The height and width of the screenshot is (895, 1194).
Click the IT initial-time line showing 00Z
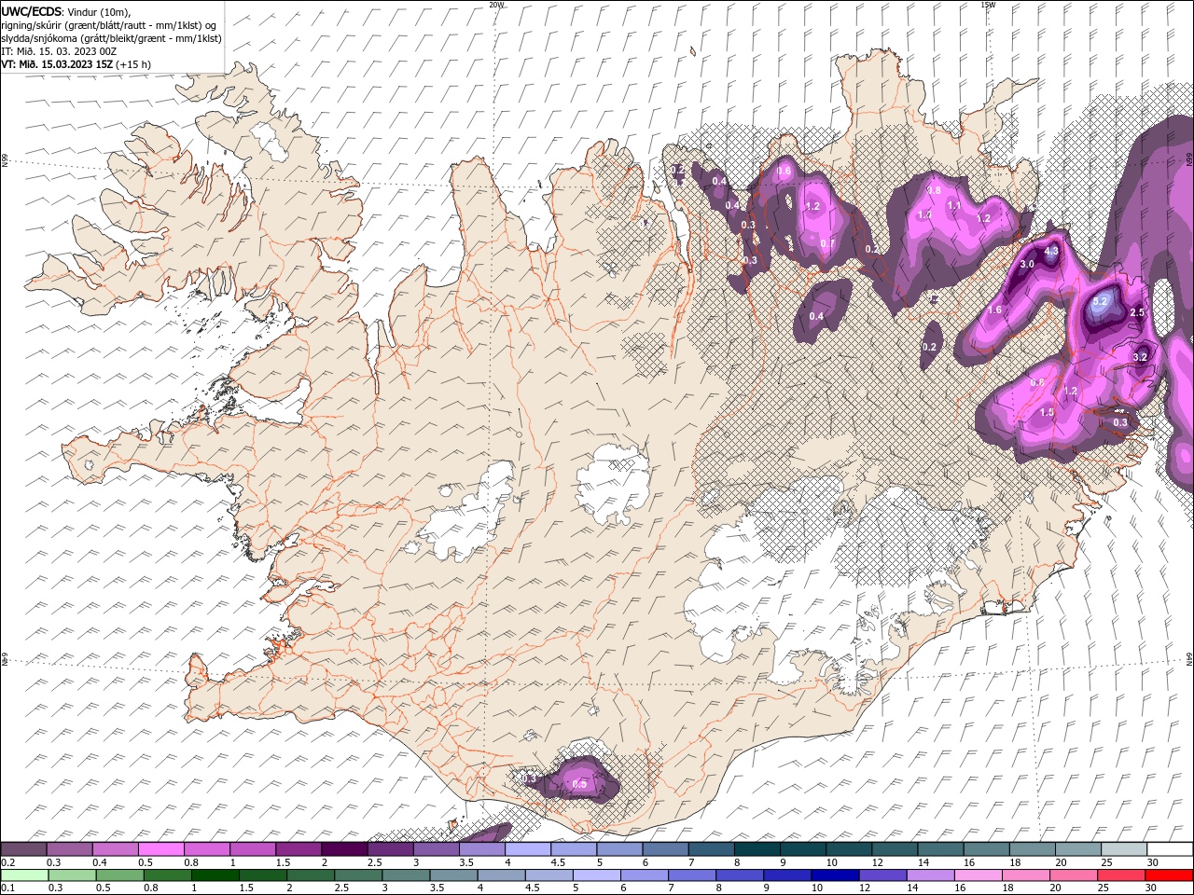60,51
